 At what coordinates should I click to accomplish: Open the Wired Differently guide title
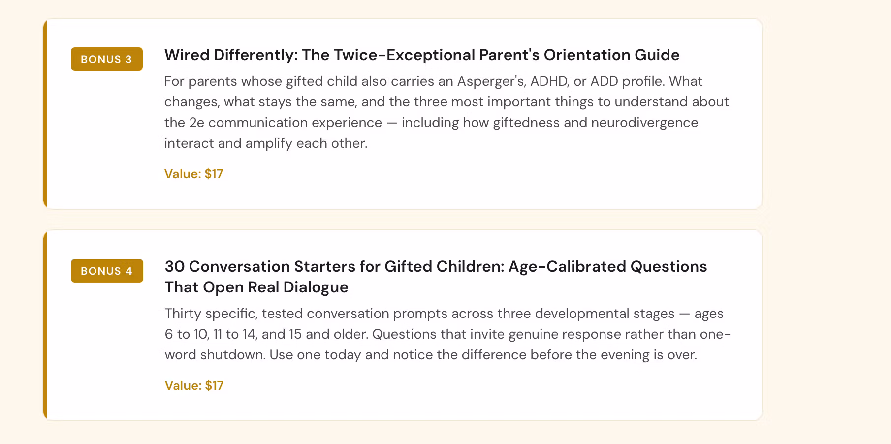(421, 55)
